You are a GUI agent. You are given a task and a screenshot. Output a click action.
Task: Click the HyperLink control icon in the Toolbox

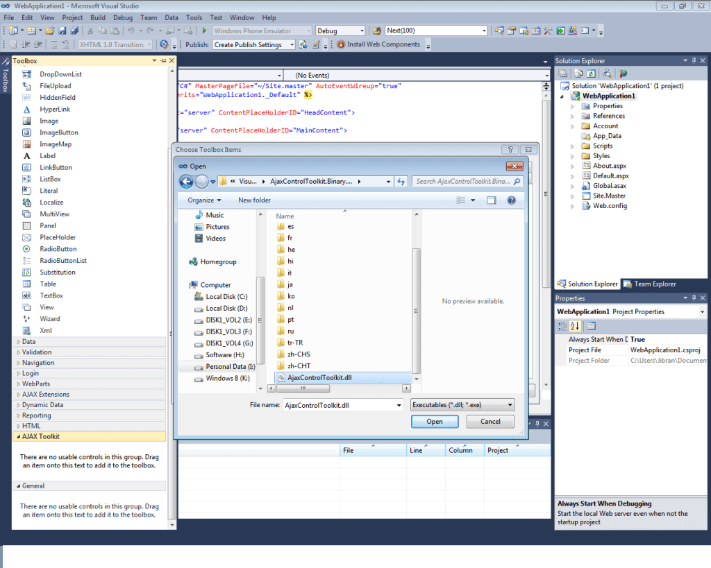coord(27,109)
